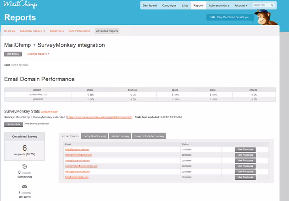Expand the Change Report dropdown
This screenshot has height=201, width=289.
[x=38, y=54]
